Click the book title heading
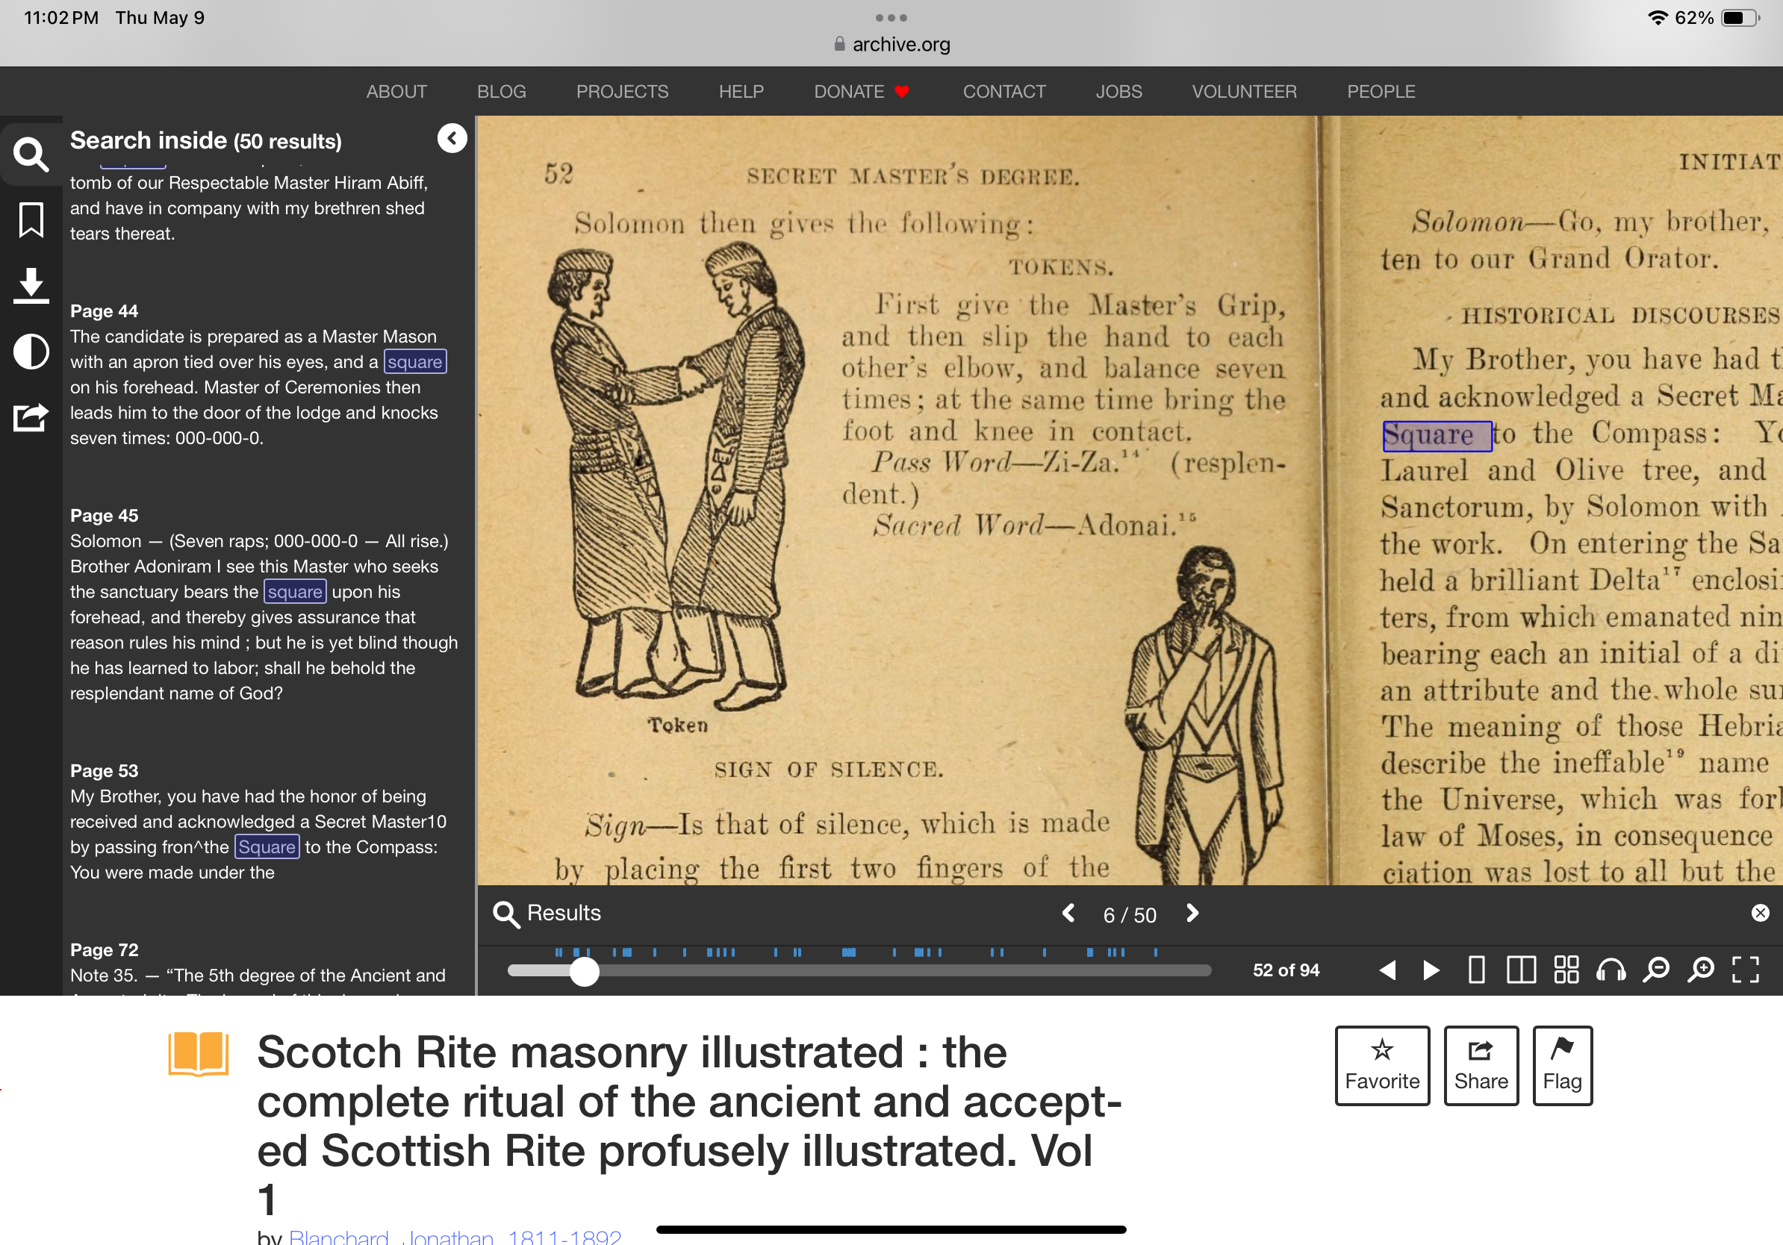This screenshot has width=1783, height=1245. tap(690, 1126)
